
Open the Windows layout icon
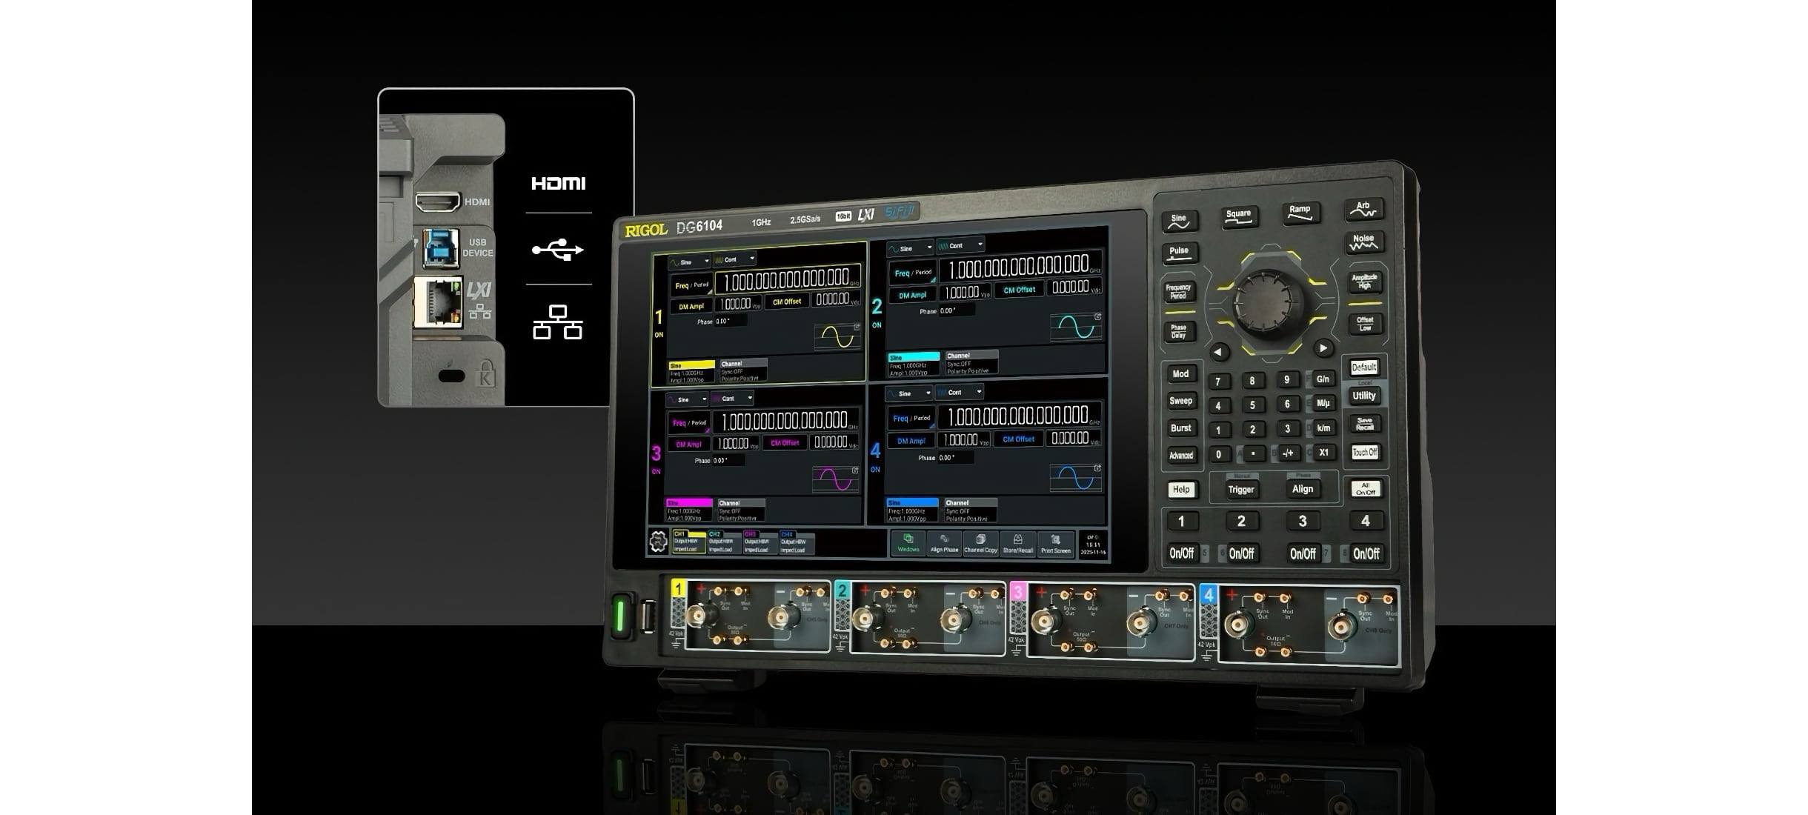(x=908, y=543)
